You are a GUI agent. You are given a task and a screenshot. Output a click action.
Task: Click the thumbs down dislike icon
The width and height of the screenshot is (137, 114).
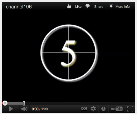pos(87,6)
